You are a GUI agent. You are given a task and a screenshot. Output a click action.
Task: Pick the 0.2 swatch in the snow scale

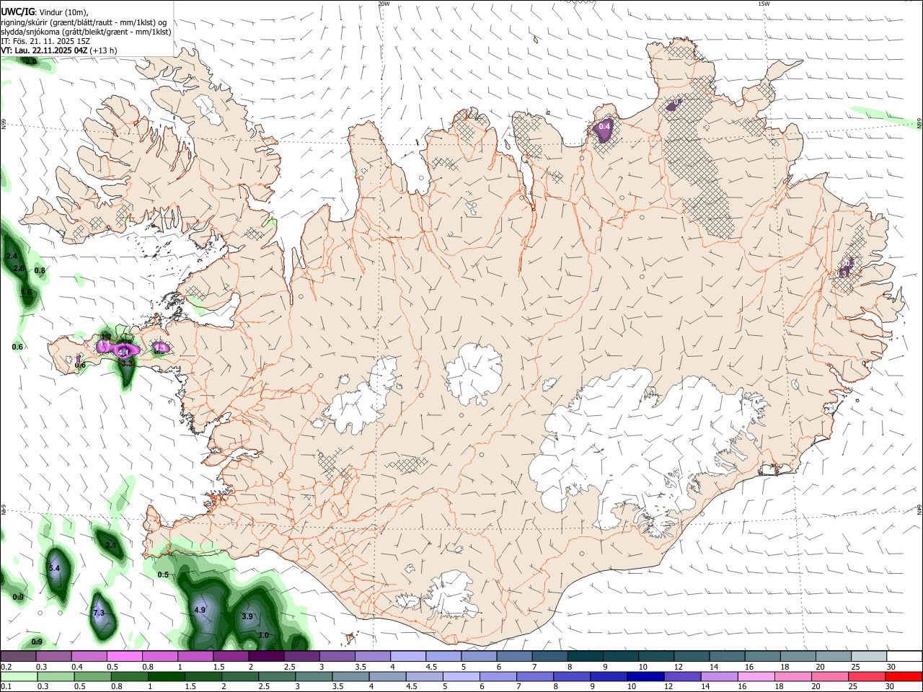coord(18,657)
